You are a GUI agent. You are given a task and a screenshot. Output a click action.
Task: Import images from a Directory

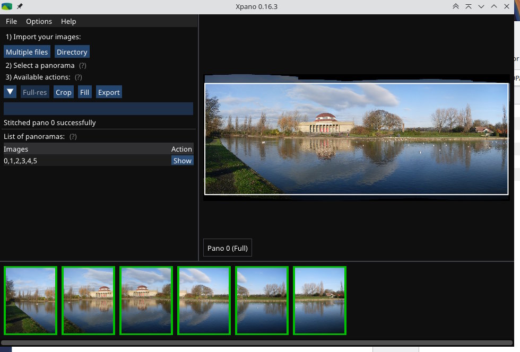72,52
